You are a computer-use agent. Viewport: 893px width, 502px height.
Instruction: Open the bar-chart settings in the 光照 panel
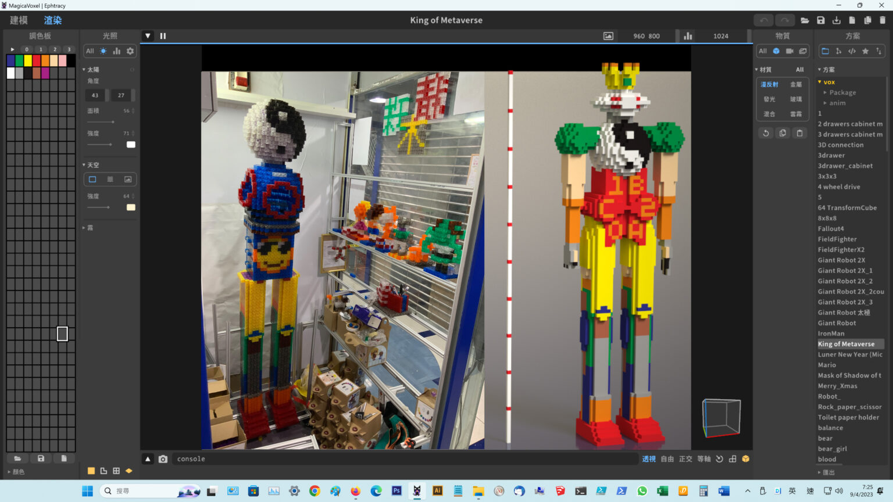pyautogui.click(x=116, y=51)
